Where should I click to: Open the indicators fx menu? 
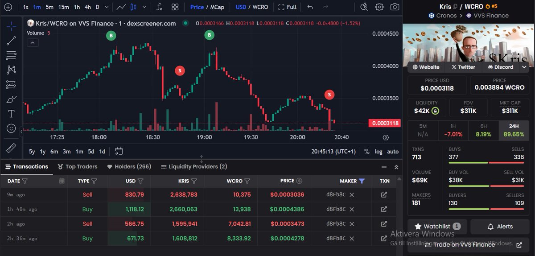[x=159, y=7]
